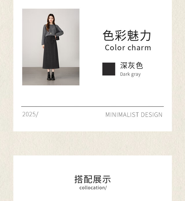Click the horizontal divider line
Screen dimensions: 185x201
(x=92, y=106)
